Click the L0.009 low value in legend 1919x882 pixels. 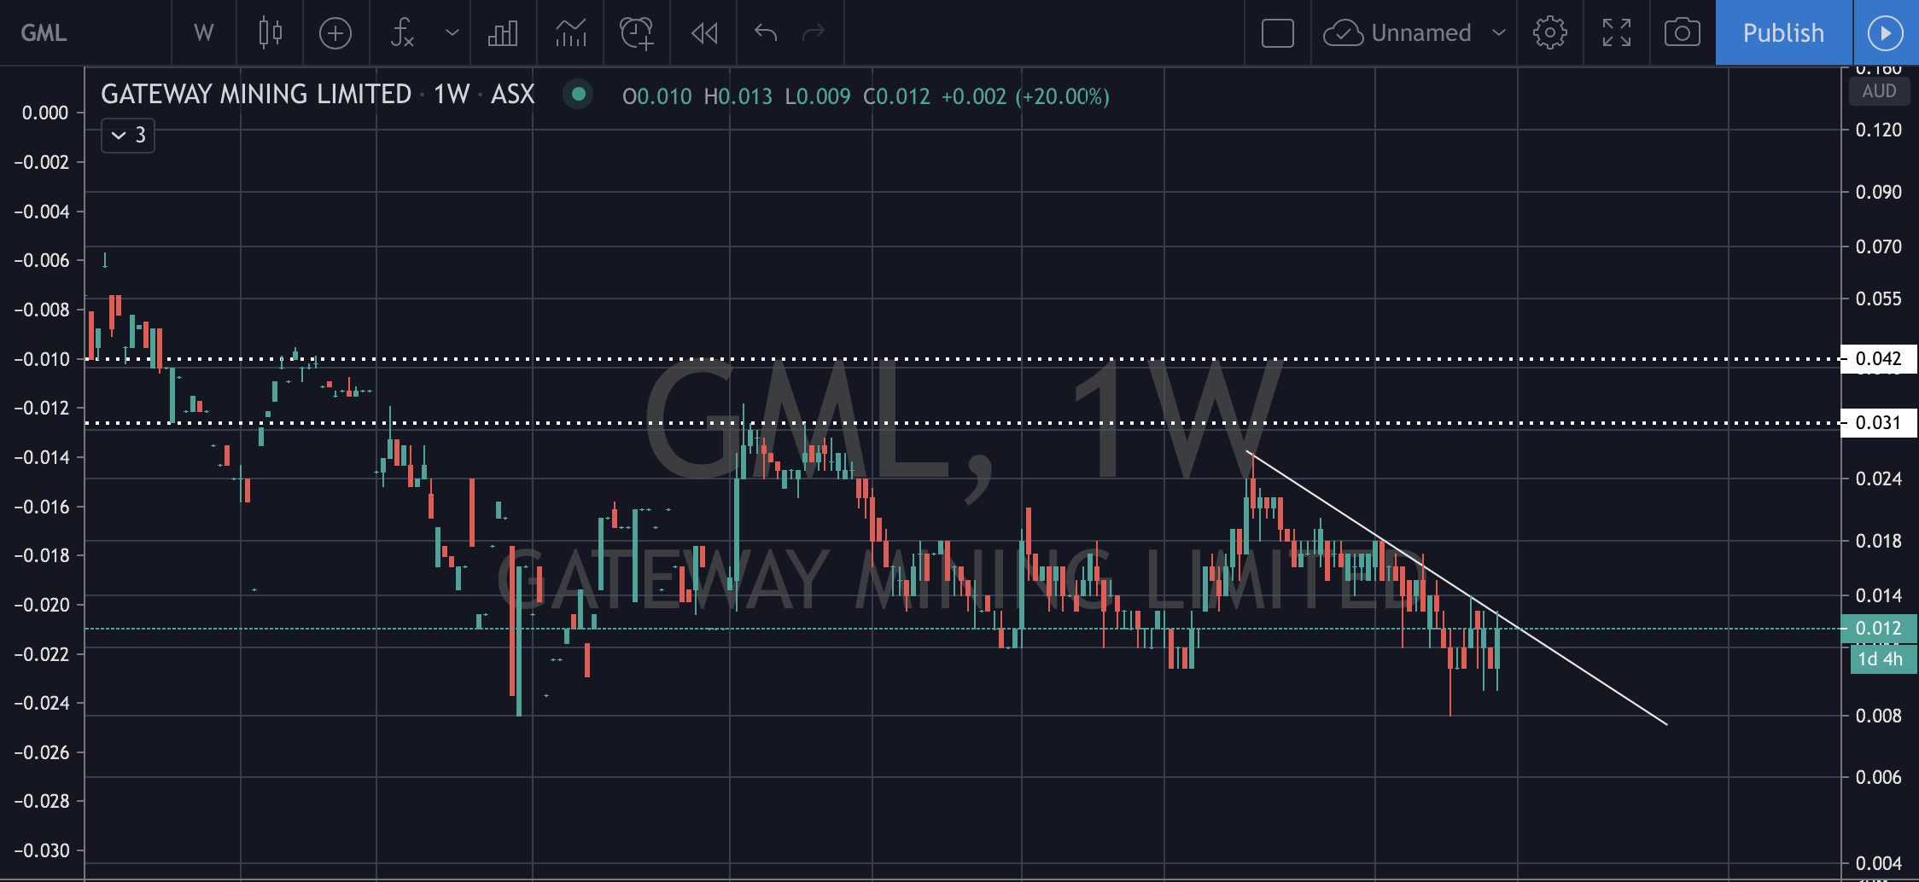[818, 96]
